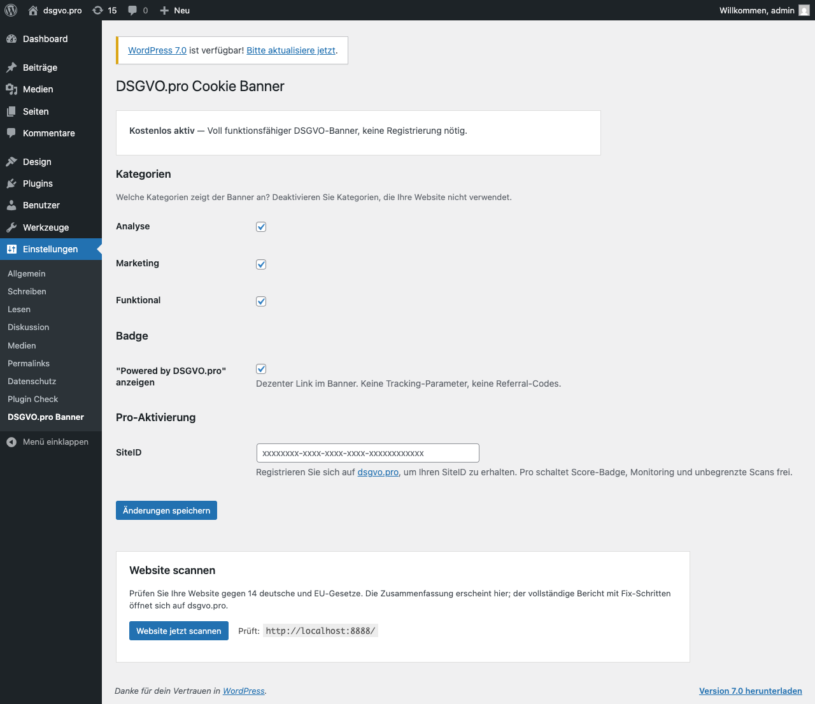
Task: Open Plugins menu item
Action: pos(51,183)
